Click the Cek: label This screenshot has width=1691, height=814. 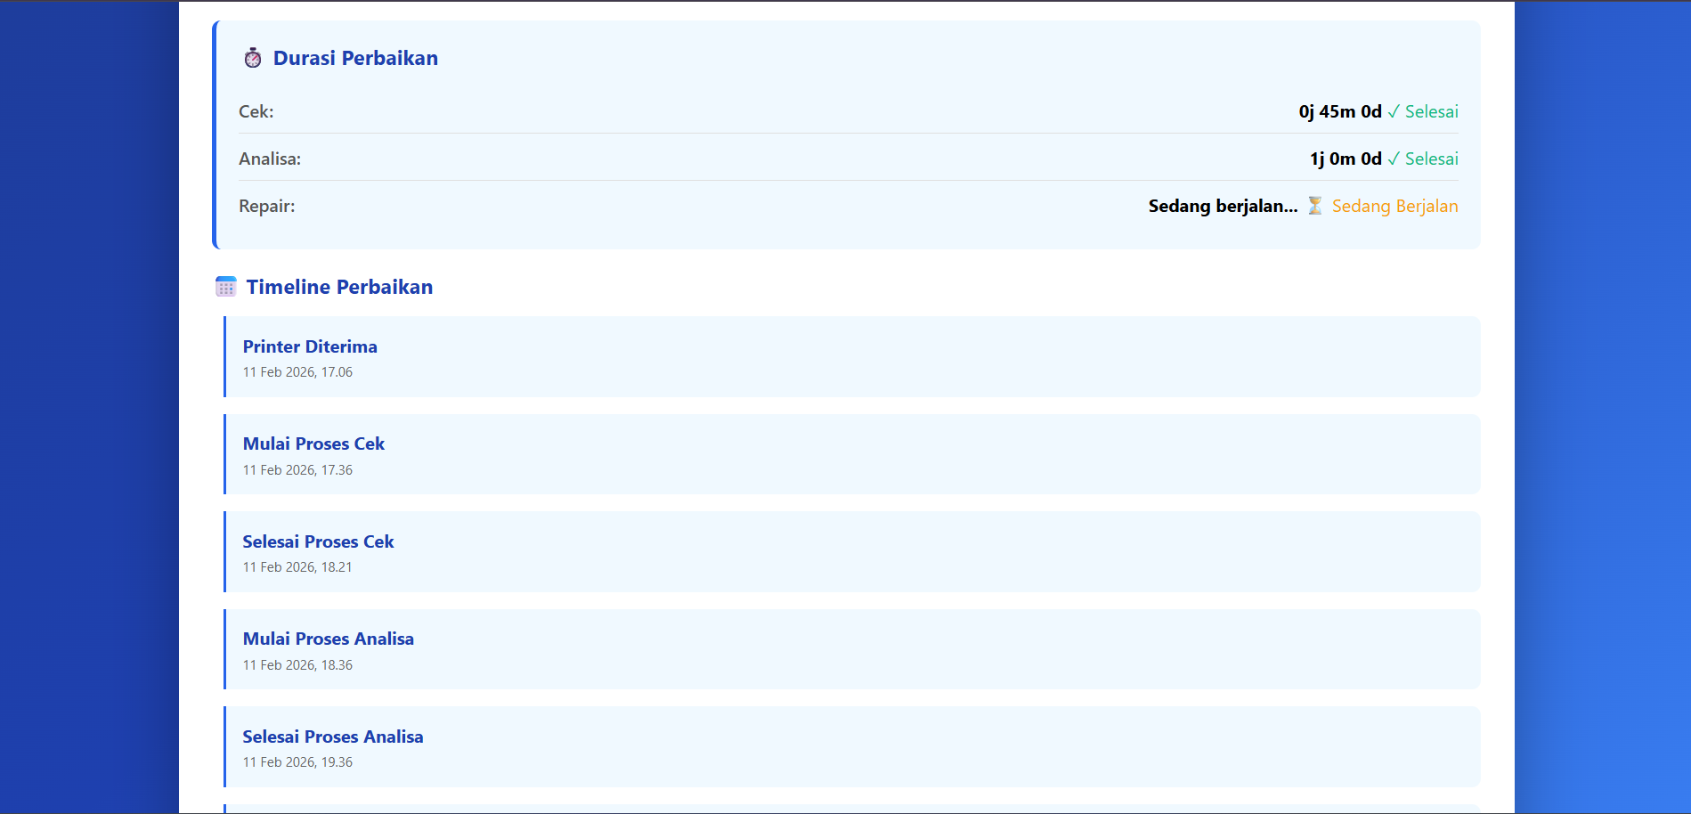pos(256,112)
